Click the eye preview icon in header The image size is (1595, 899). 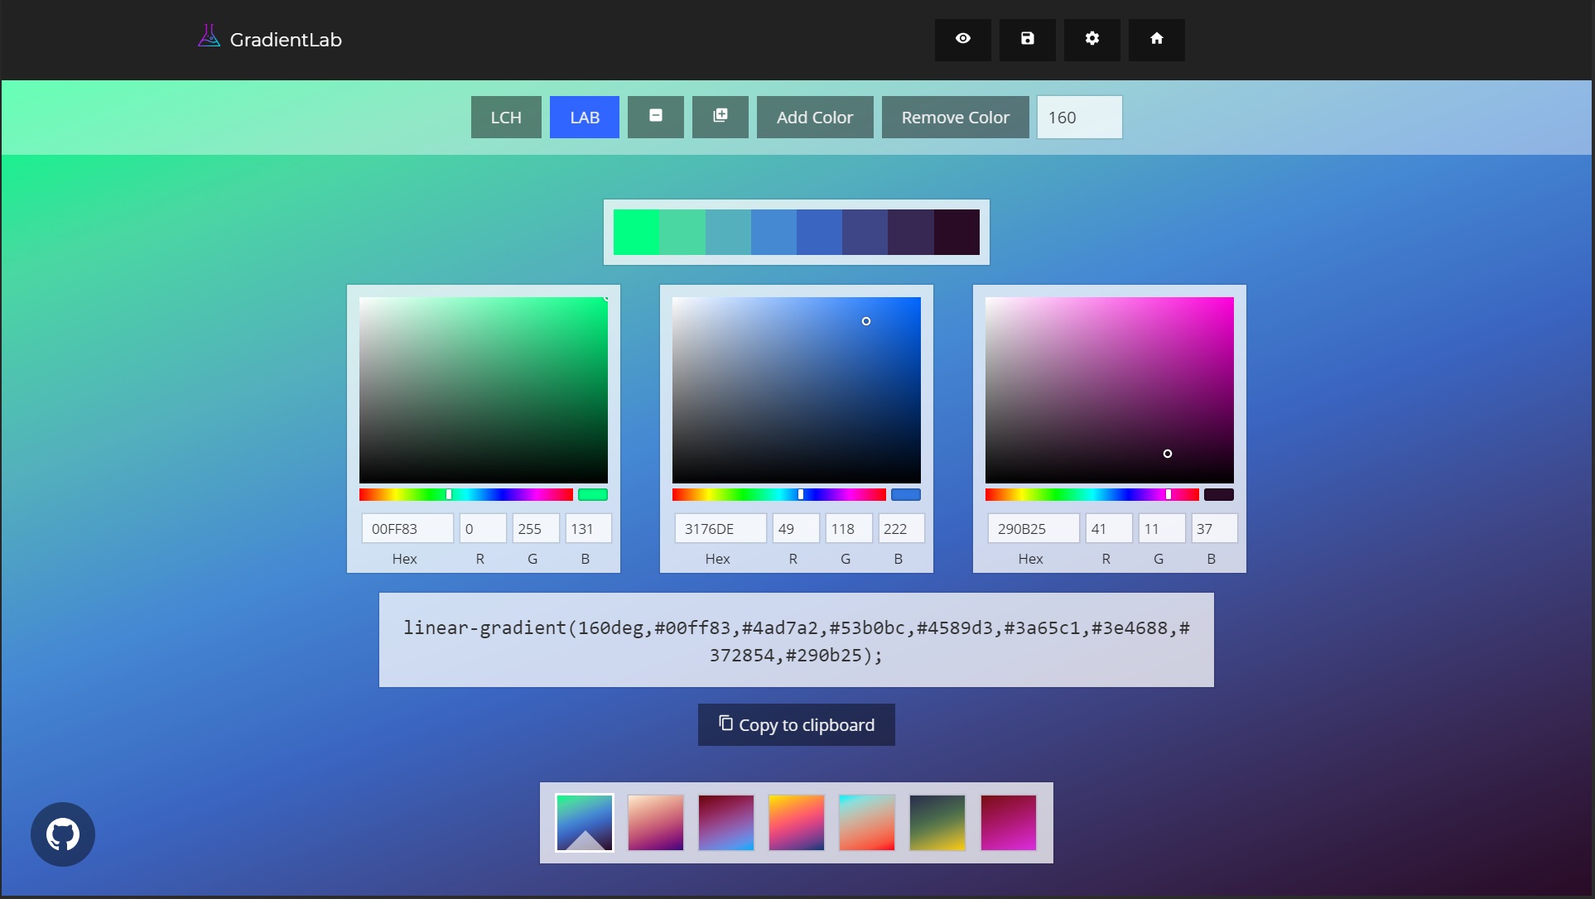click(x=962, y=39)
